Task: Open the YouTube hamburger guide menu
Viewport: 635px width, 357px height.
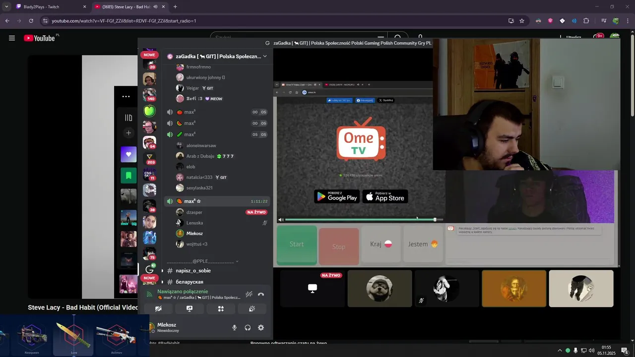Action: 12,38
